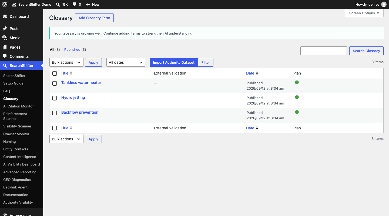The image size is (389, 216).
Task: Click the Search Glossary button
Action: (366, 51)
